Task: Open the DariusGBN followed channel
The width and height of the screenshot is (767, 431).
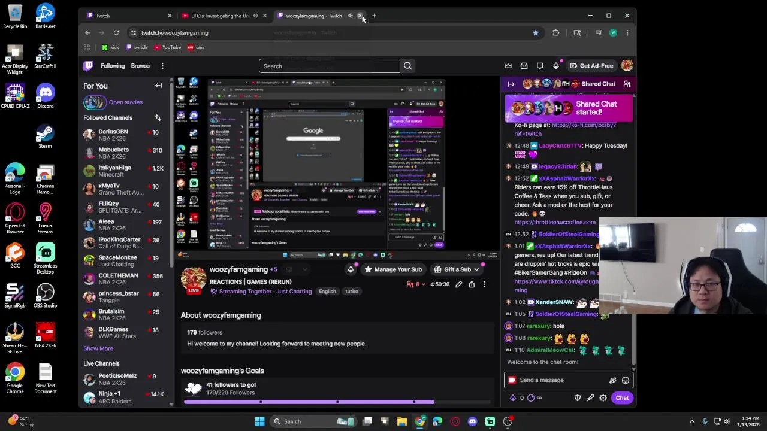Action: [125, 135]
